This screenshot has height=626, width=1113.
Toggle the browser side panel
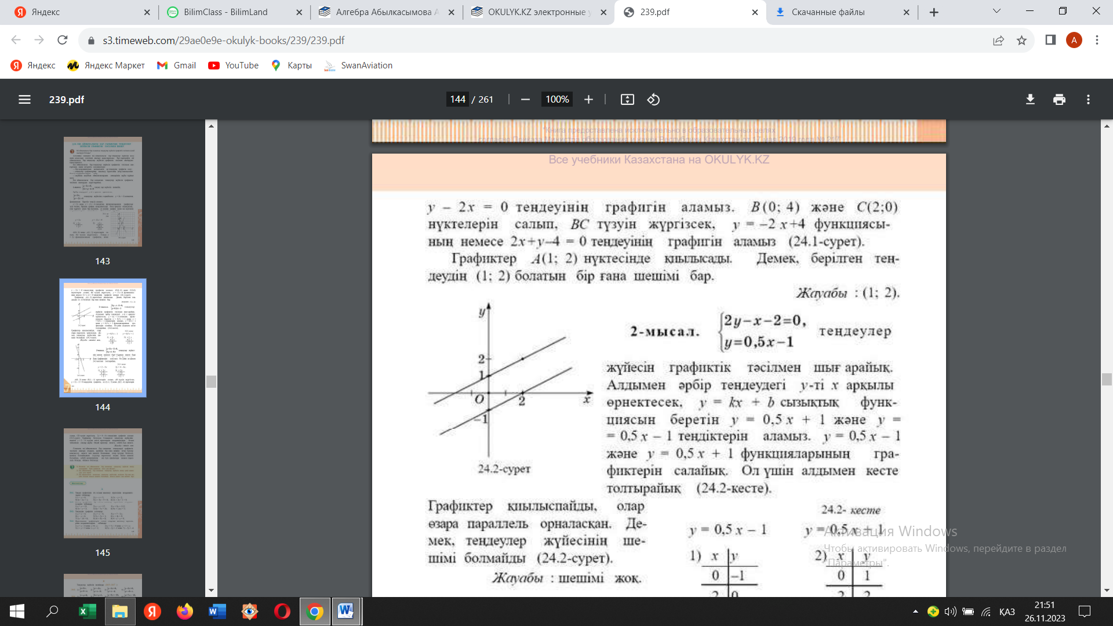(1050, 40)
